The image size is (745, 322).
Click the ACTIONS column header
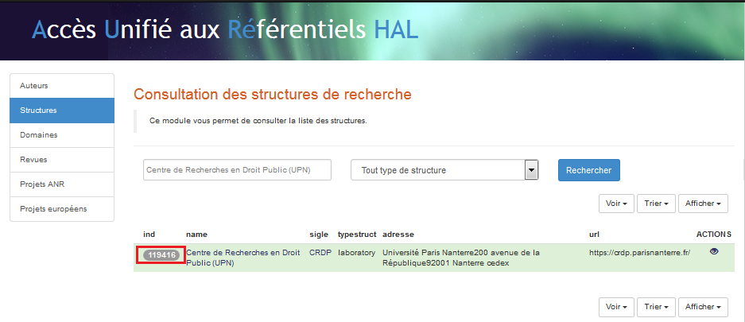[714, 234]
